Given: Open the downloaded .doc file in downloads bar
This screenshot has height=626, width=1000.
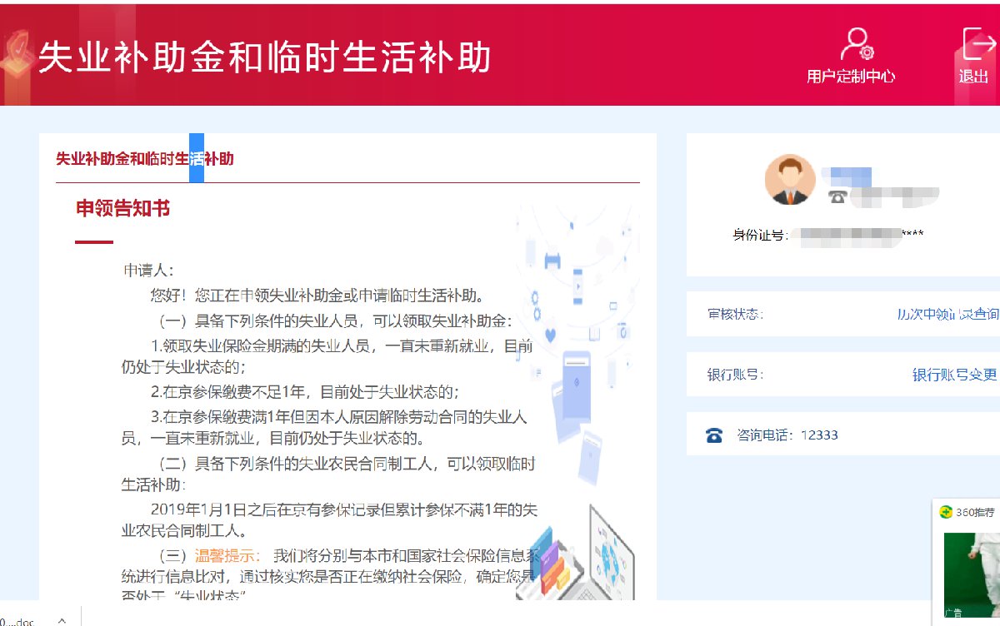Looking at the screenshot, I should click(x=18, y=621).
